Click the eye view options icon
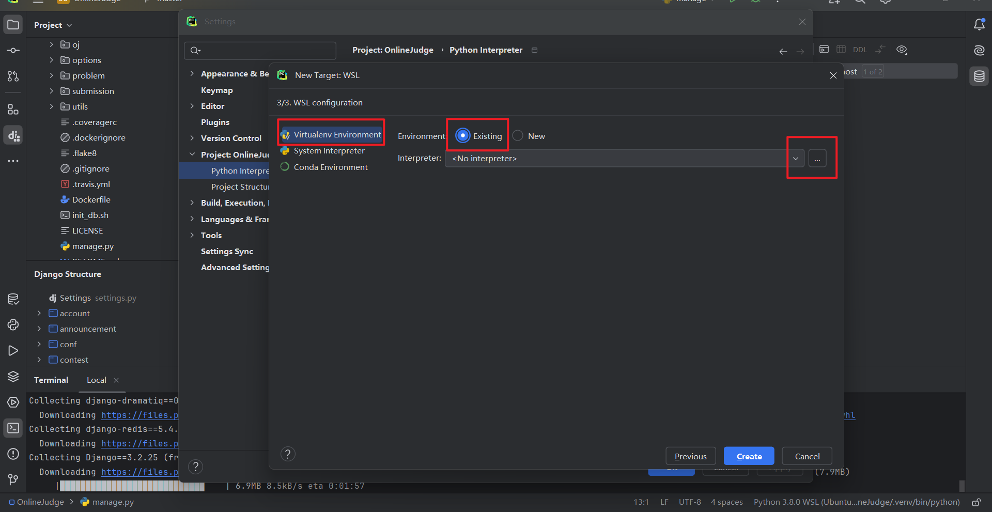Viewport: 992px width, 512px height. pyautogui.click(x=902, y=50)
